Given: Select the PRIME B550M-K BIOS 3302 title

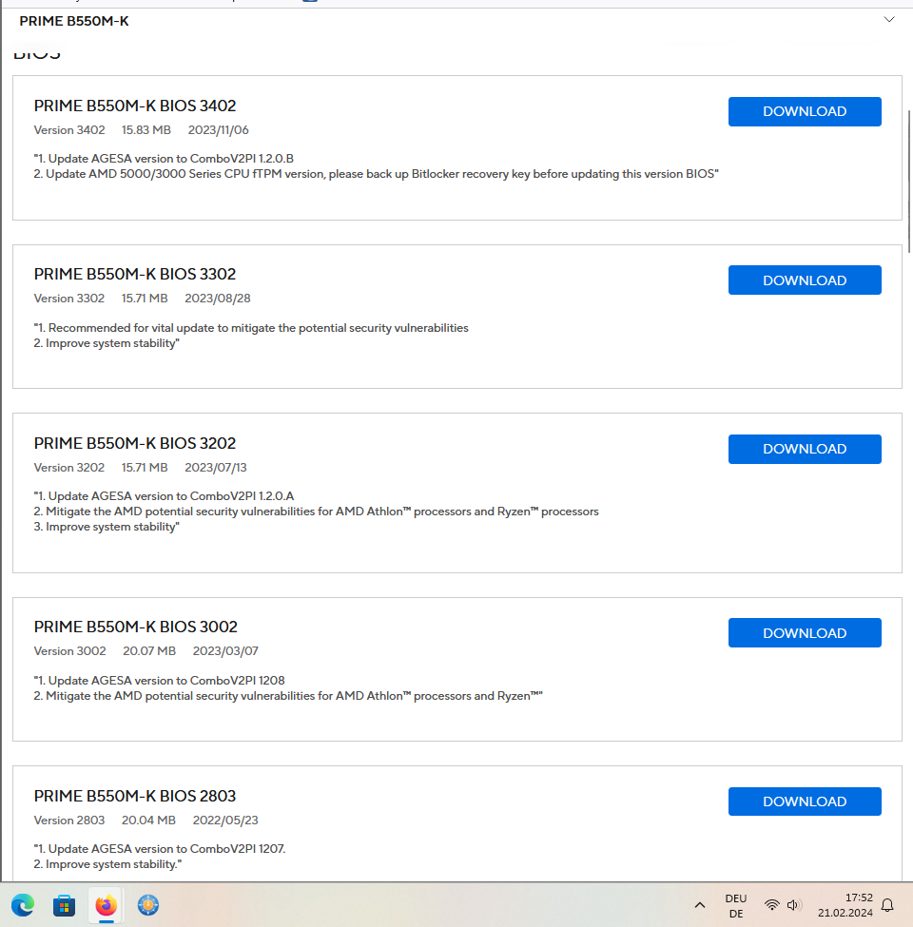Looking at the screenshot, I should (135, 275).
